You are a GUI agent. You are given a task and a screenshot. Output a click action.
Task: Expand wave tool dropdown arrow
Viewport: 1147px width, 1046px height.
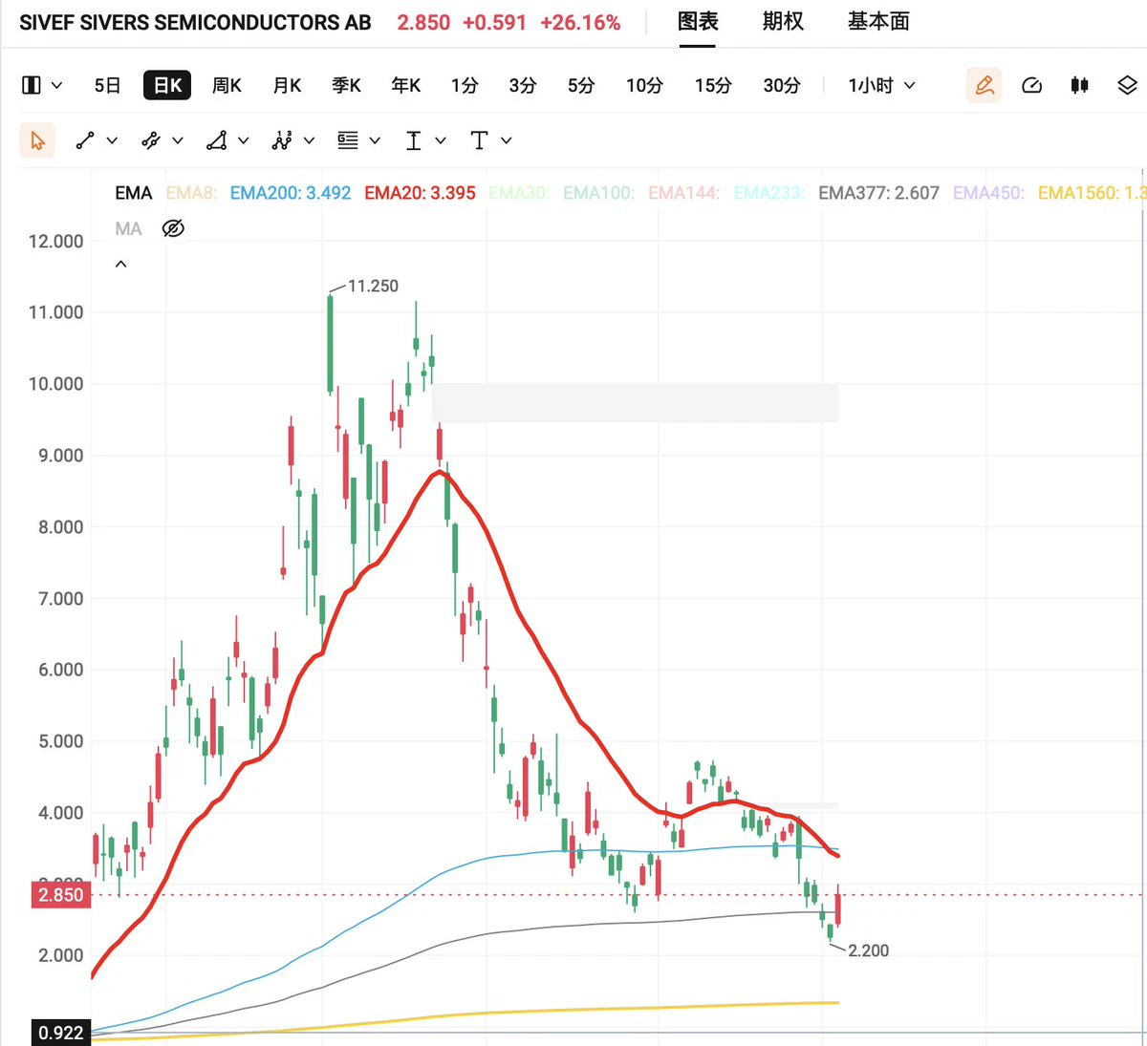309,140
